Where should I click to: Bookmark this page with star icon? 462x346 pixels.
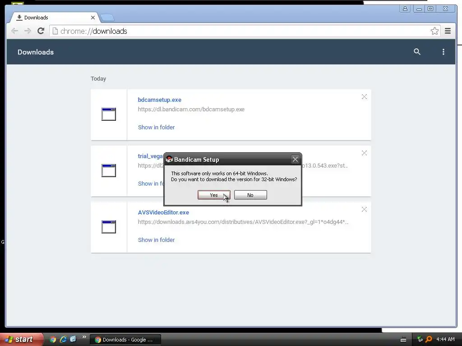434,31
